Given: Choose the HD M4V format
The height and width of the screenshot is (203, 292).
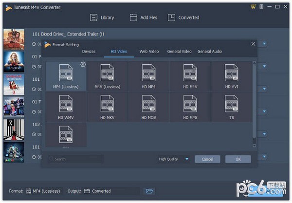Looking at the screenshot, I should point(190,76).
